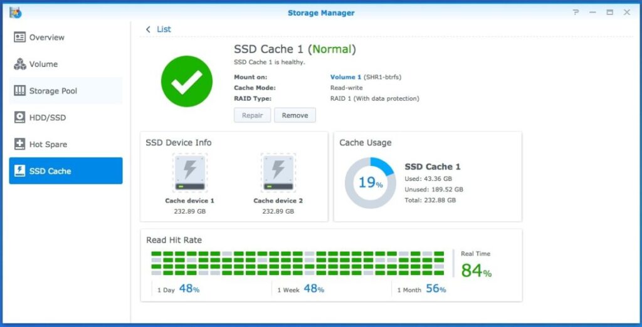
Task: Open the Volume 1 link
Action: [x=345, y=77]
